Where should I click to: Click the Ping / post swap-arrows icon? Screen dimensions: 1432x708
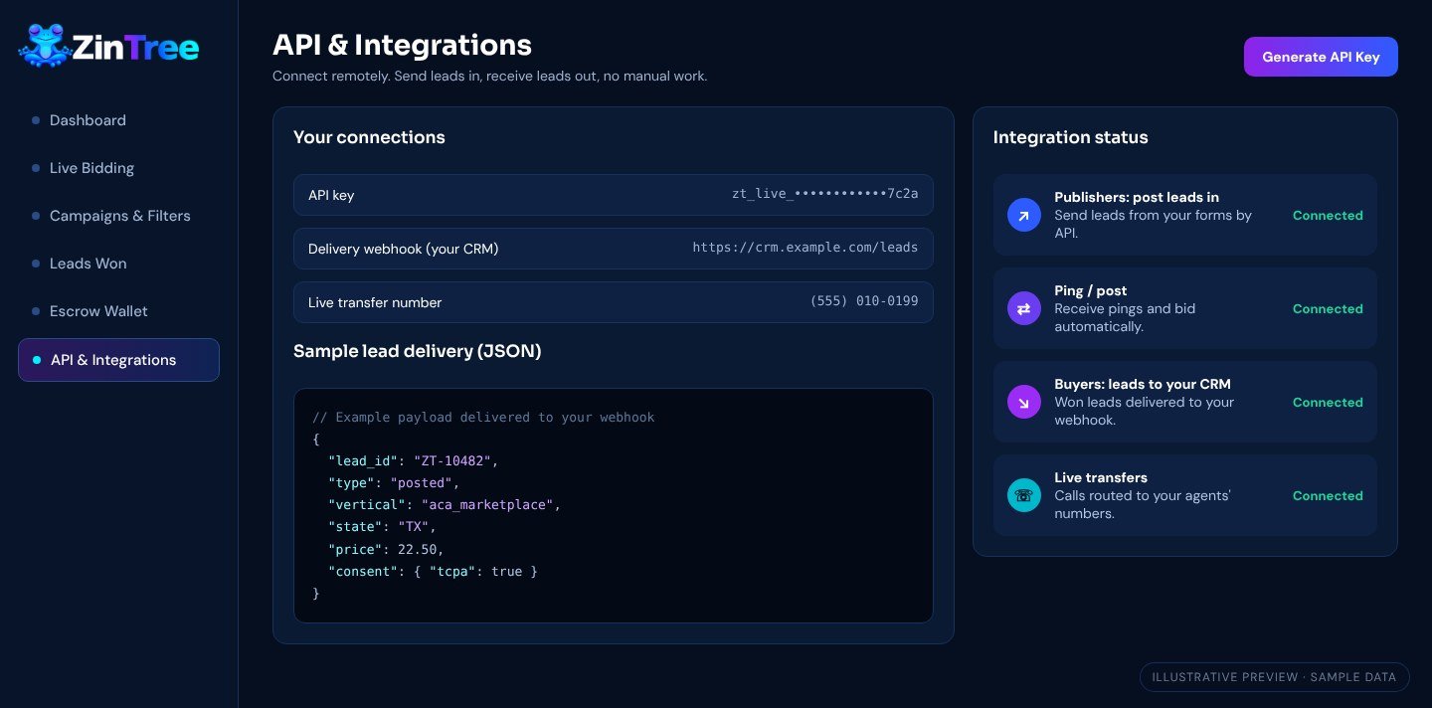[1024, 308]
